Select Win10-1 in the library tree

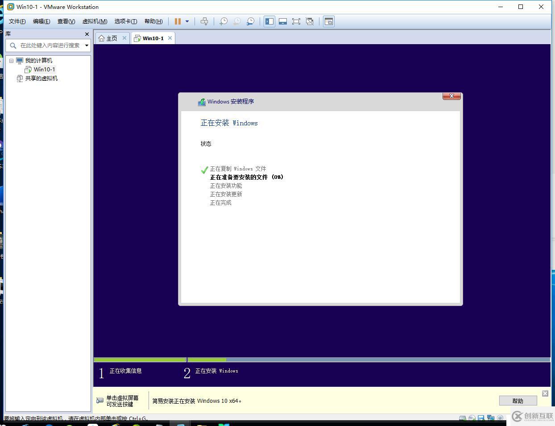(44, 69)
